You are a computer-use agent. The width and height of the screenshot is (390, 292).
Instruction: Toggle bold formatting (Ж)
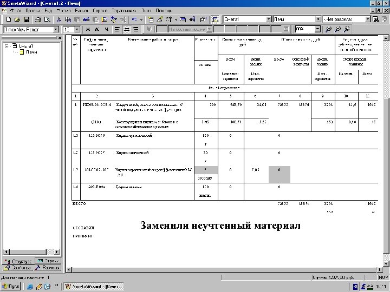(x=88, y=29)
